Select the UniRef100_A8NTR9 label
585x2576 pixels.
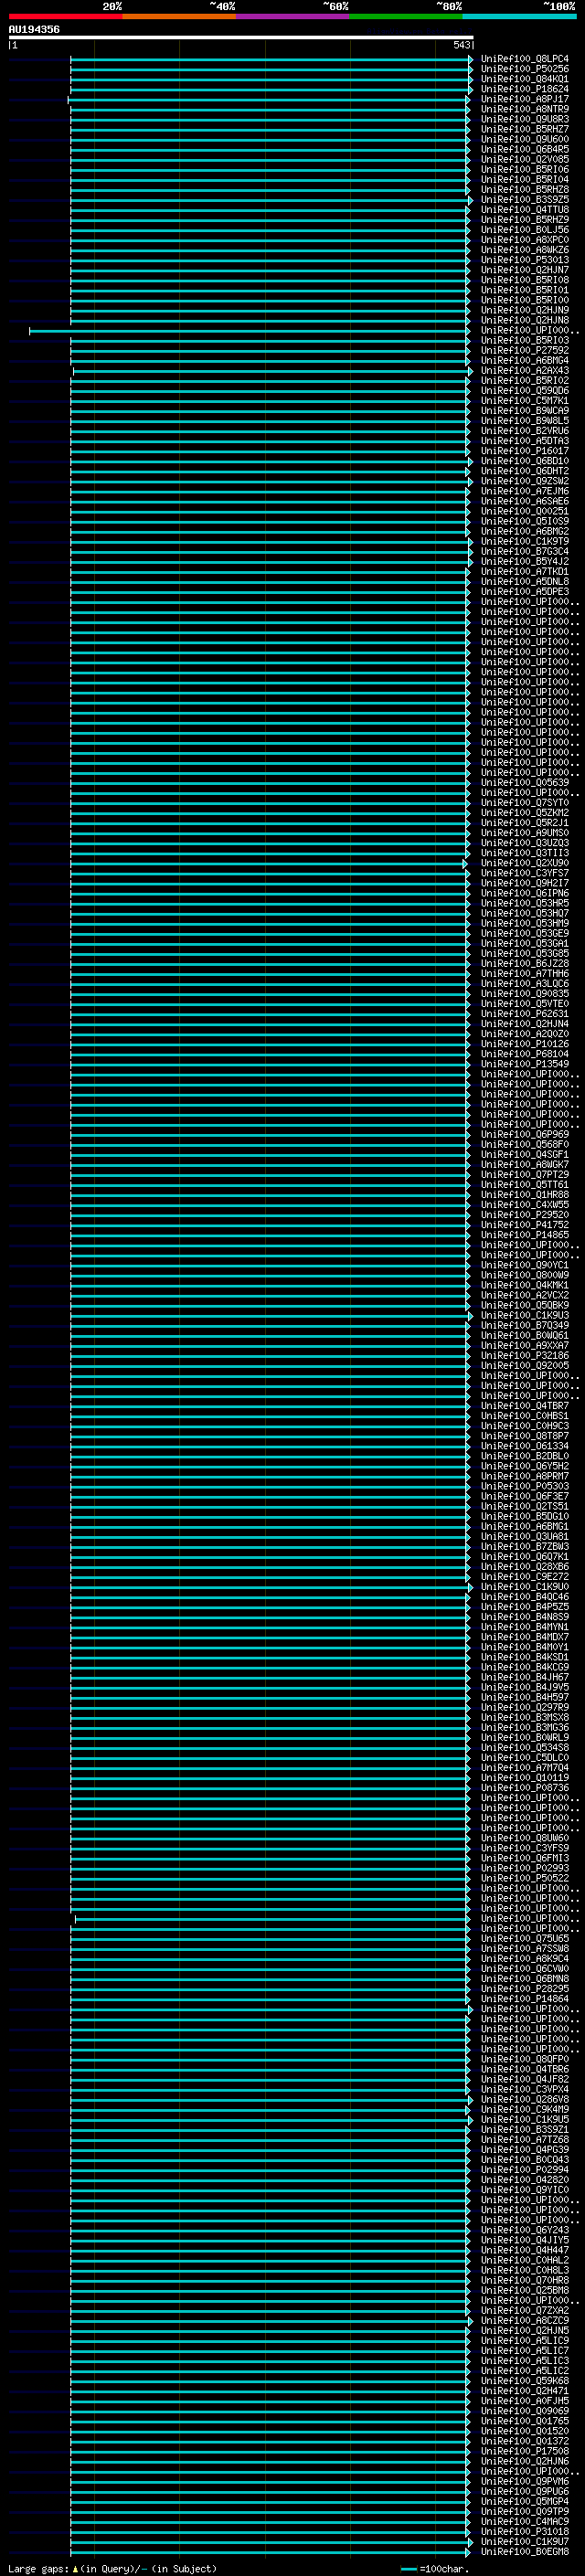(524, 109)
